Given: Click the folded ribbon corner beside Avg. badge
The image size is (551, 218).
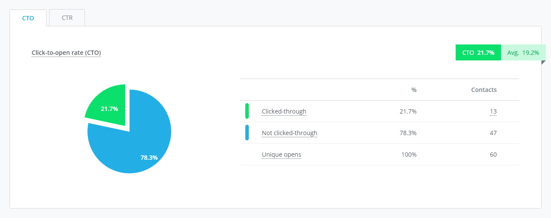Looking at the screenshot, I should coord(543,62).
